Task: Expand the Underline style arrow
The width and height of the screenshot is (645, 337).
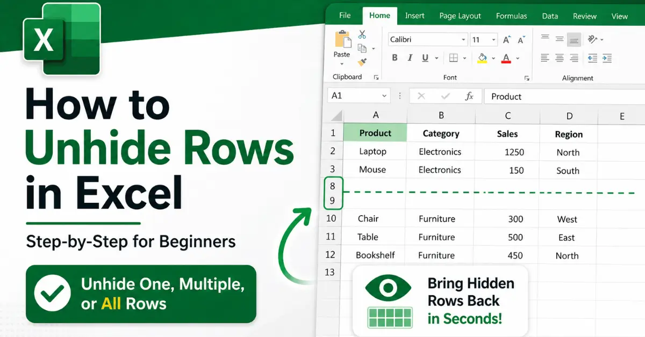Action: tap(437, 58)
